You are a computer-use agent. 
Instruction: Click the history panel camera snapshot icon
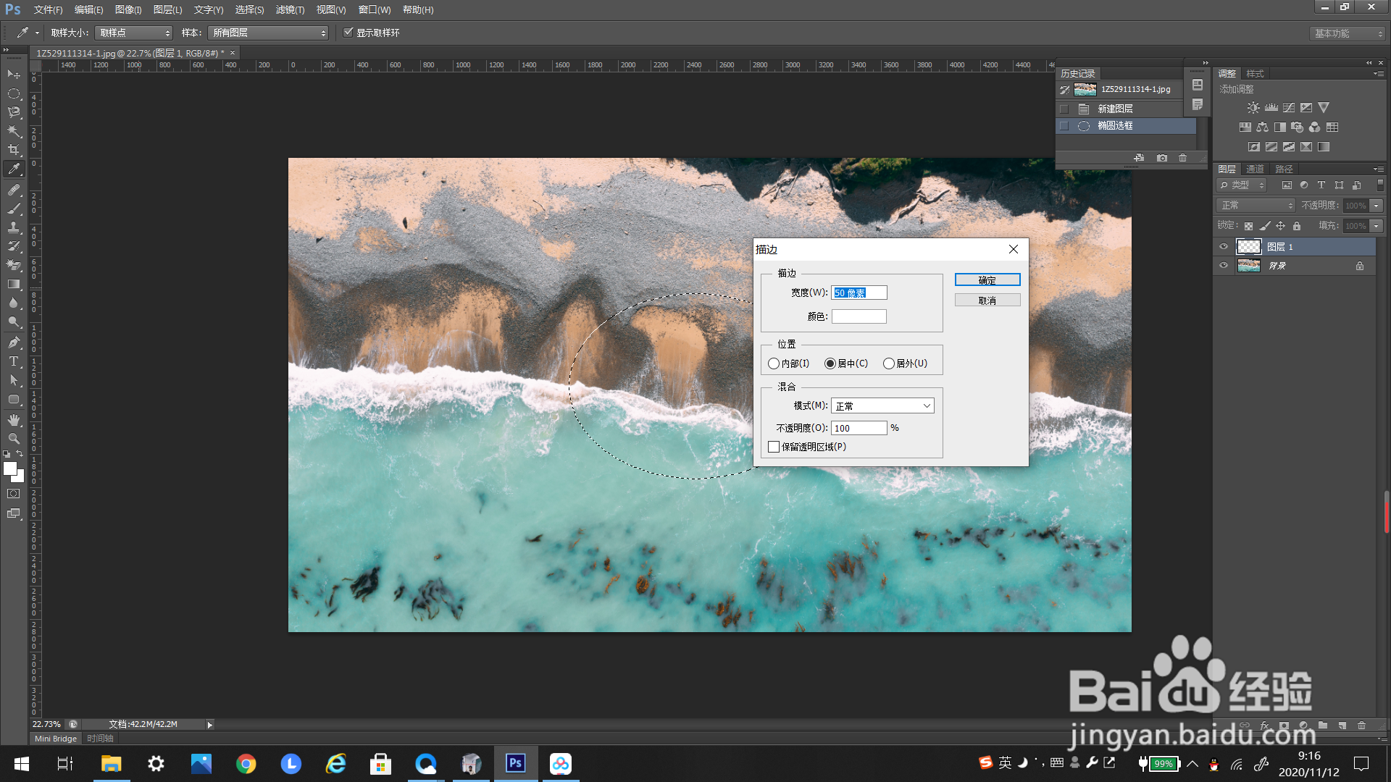tap(1162, 158)
